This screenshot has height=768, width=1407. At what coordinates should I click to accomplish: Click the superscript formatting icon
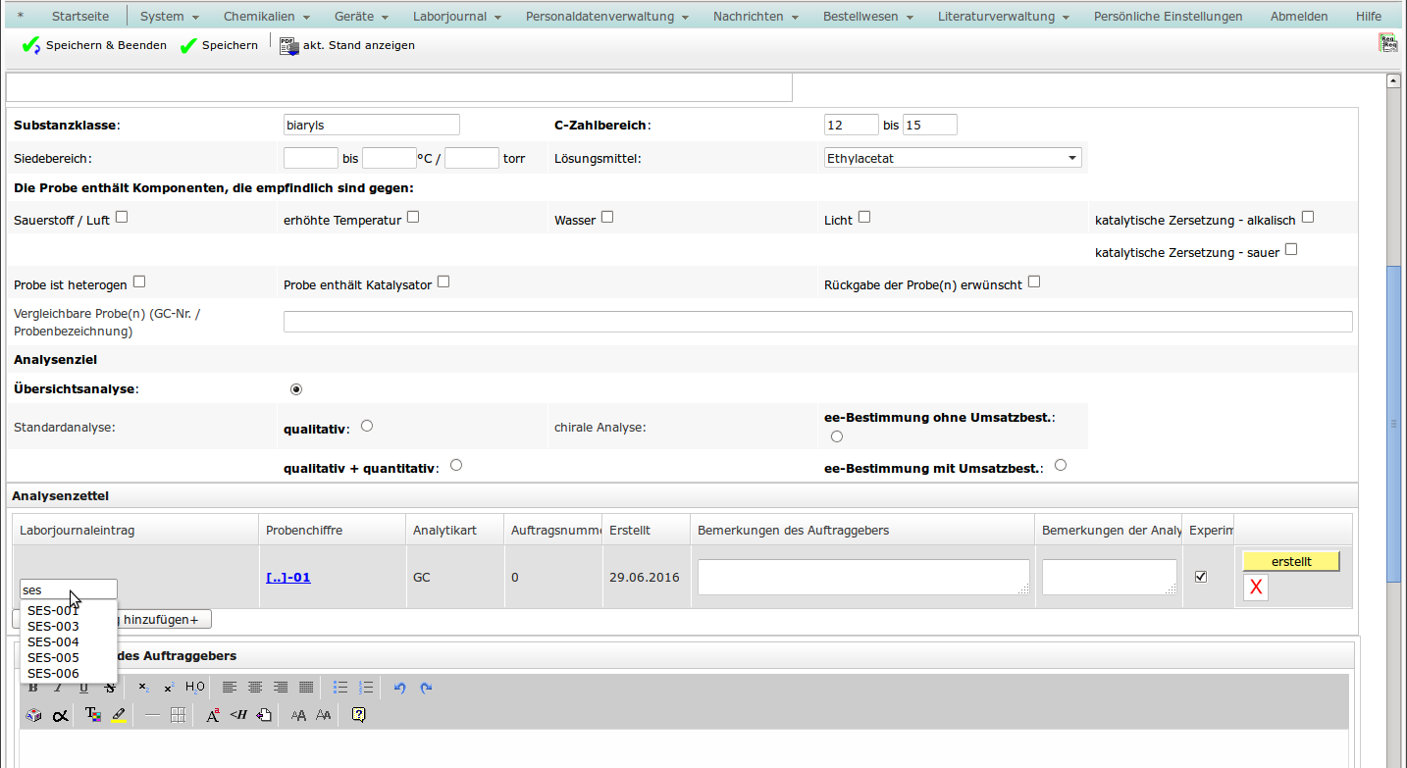tap(169, 687)
